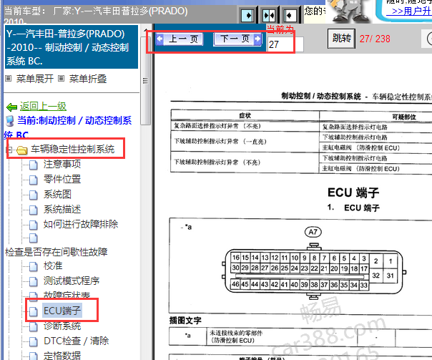Select 车辆稳定性控制系统 folder
Screen dimensions: 432x360
coord(73,149)
